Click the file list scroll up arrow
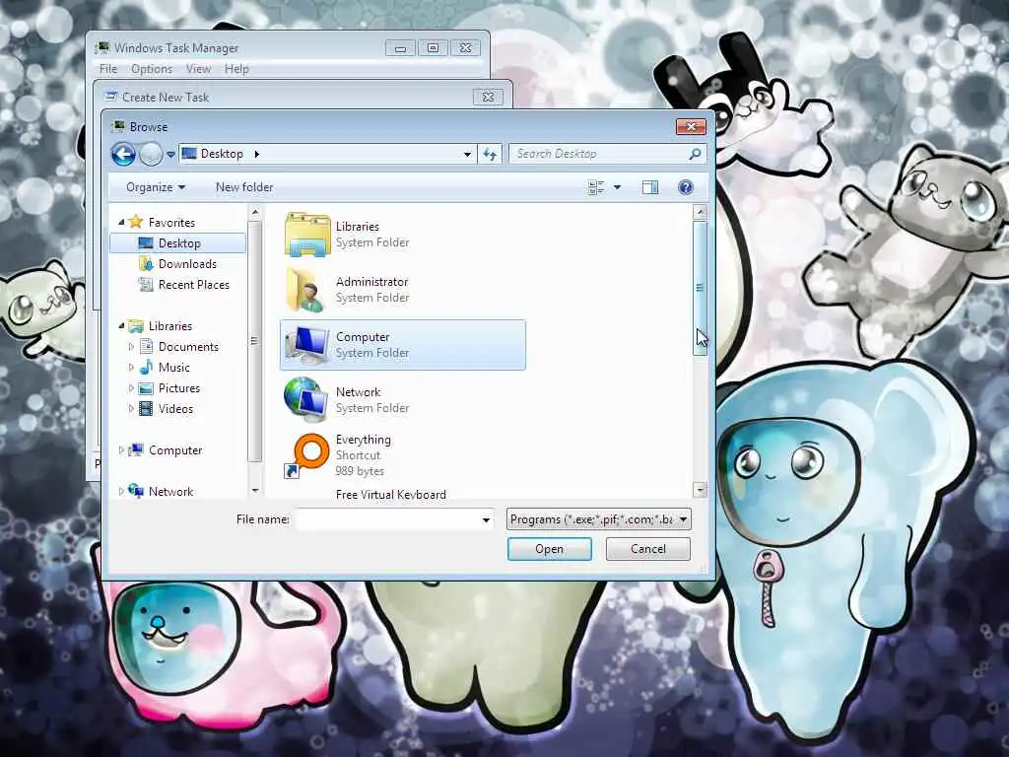This screenshot has height=757, width=1009. point(701,211)
